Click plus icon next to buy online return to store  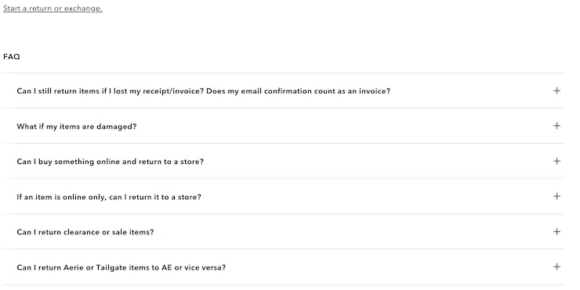click(556, 161)
